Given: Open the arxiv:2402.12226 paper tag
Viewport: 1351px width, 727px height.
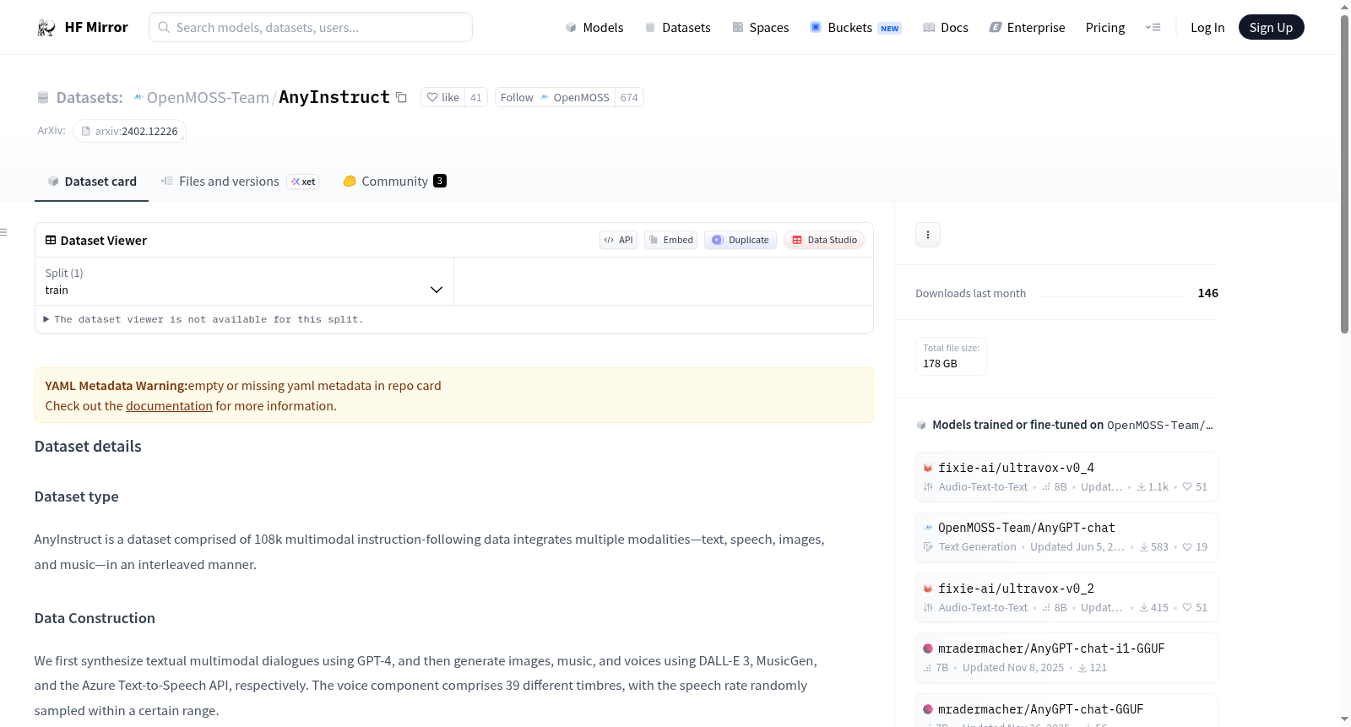Looking at the screenshot, I should click(x=129, y=132).
